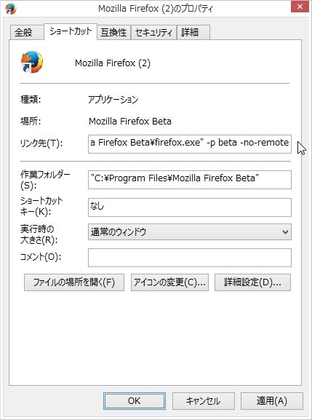
Task: Click the large Firefox shortcut icon
Action: point(32,62)
